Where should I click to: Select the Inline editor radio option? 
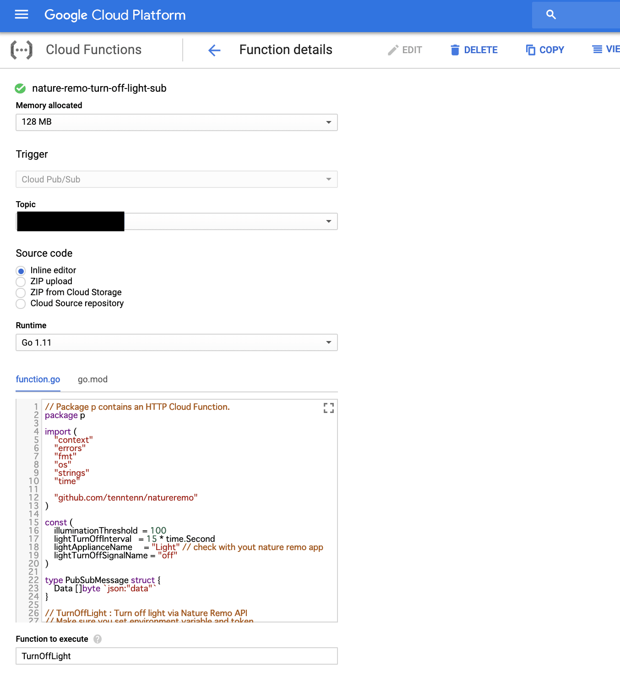pos(21,270)
